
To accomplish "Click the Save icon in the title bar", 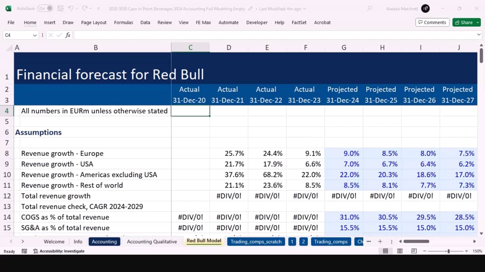I will point(61,8).
